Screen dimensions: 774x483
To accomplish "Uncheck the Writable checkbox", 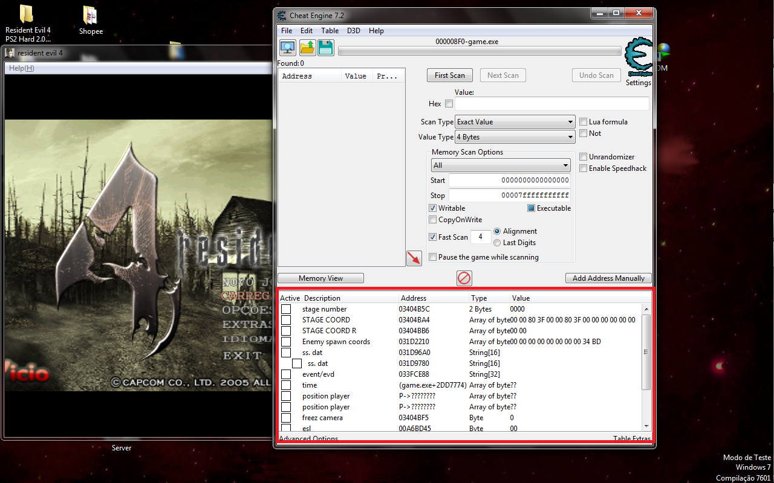I will coord(432,208).
